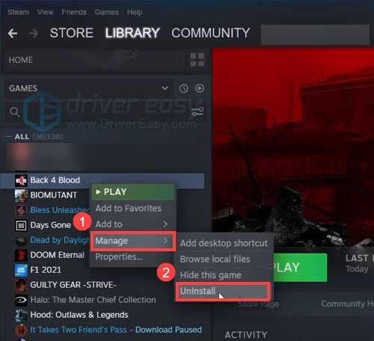The image size is (374, 341).
Task: Click Hide this game option
Action: pyautogui.click(x=211, y=275)
